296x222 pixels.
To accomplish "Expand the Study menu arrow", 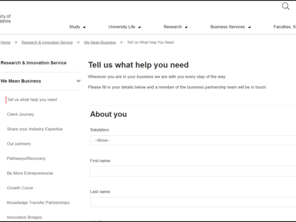I will click(x=84, y=27).
